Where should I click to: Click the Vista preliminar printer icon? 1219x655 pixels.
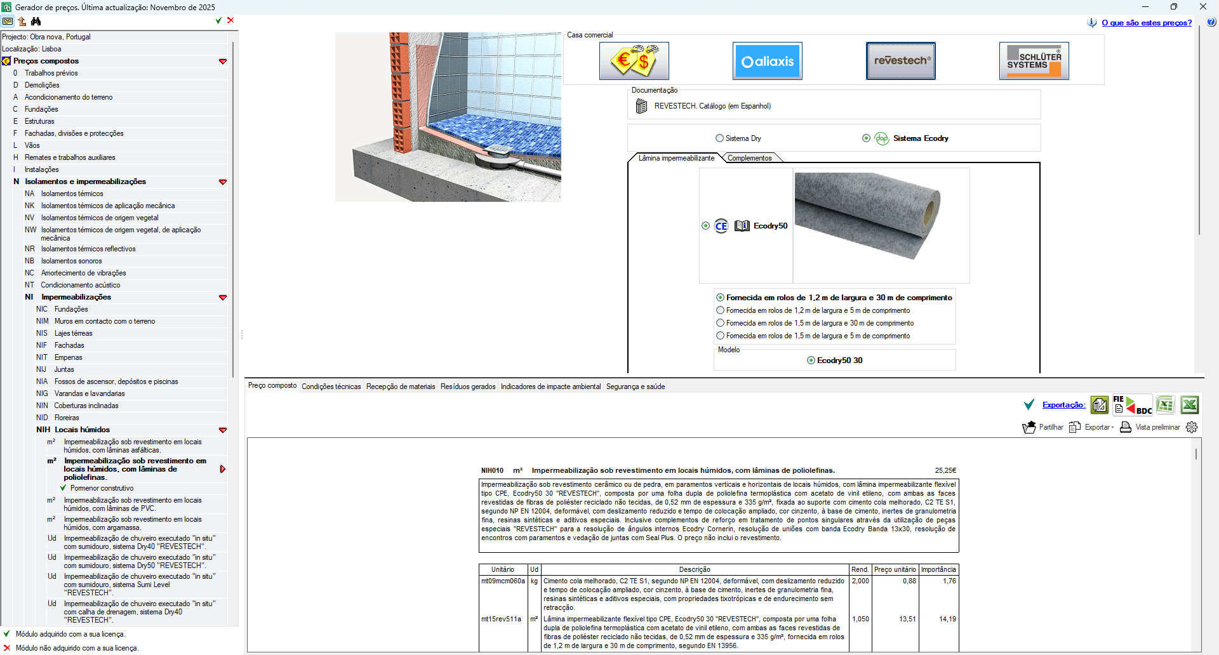coord(1126,427)
